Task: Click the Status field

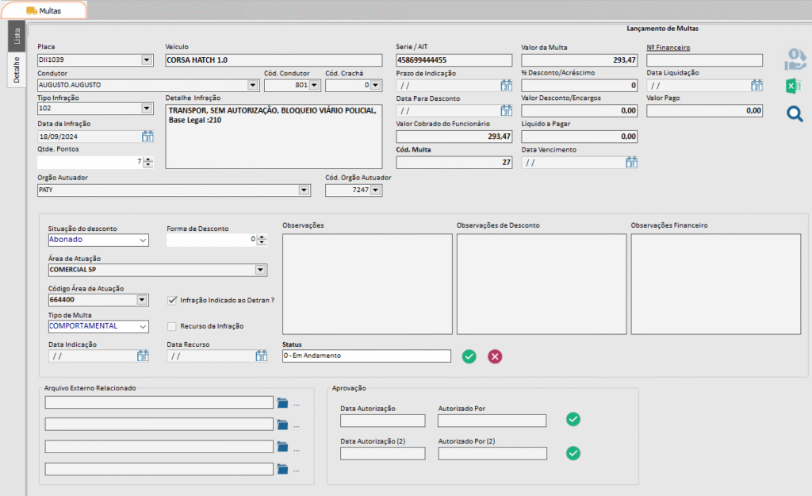Action: click(x=366, y=356)
